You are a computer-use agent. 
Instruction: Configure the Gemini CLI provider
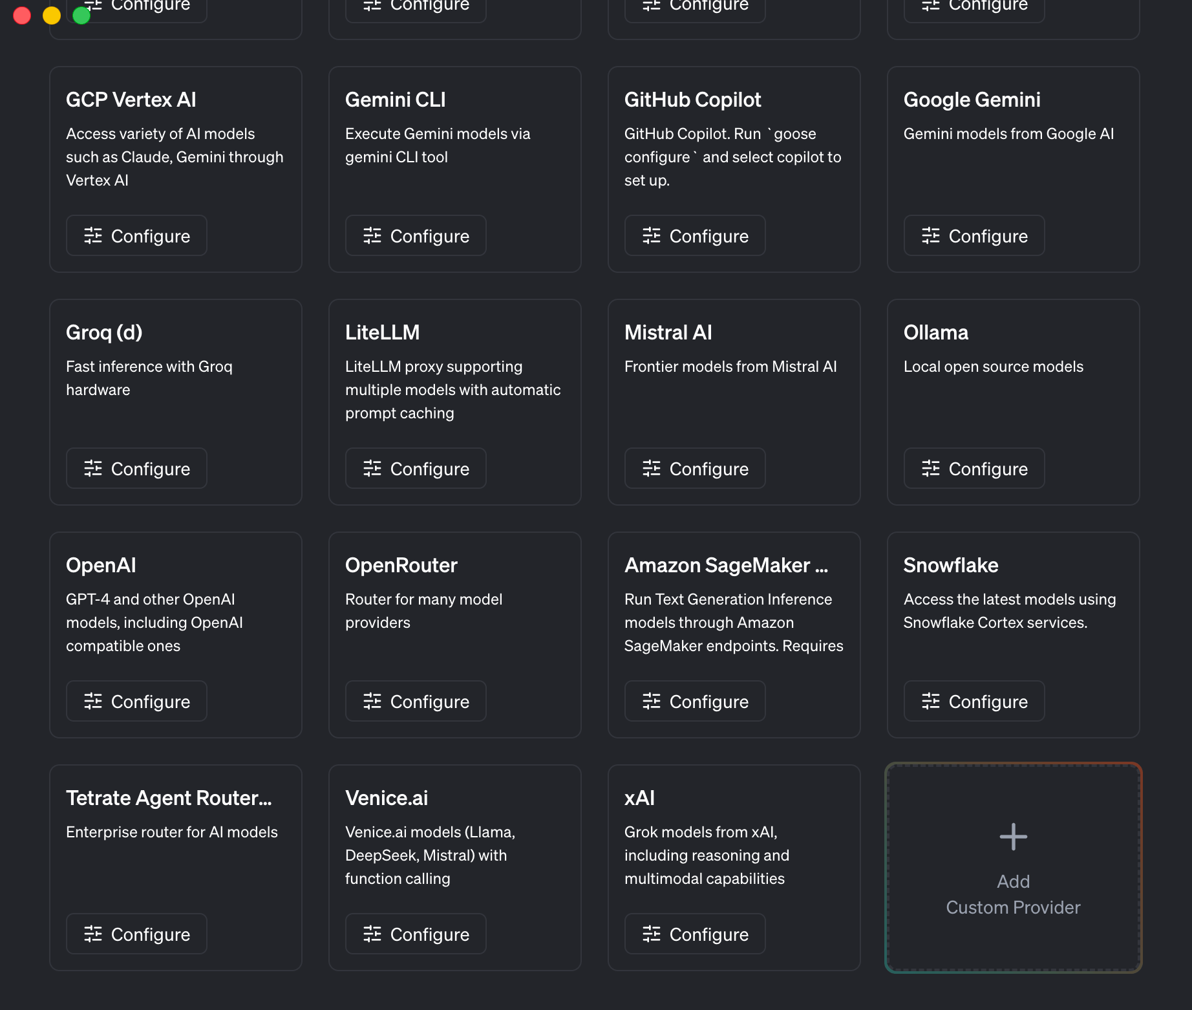[416, 235]
